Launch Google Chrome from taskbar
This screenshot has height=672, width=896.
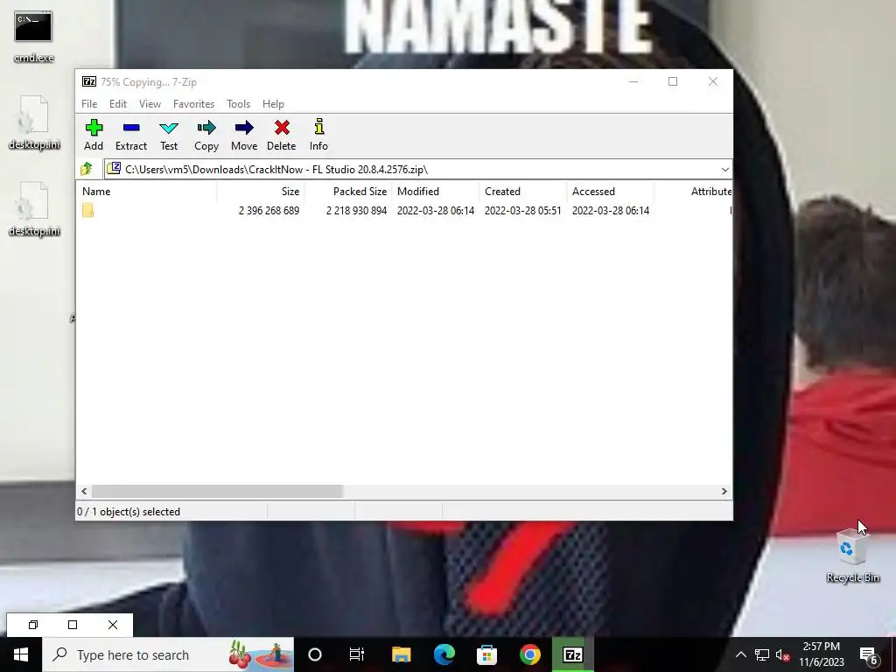coord(529,654)
